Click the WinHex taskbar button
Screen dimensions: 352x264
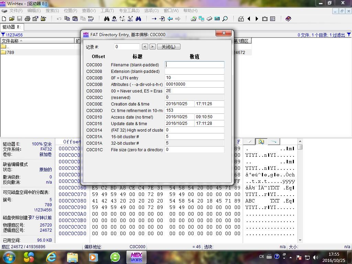click(x=136, y=257)
